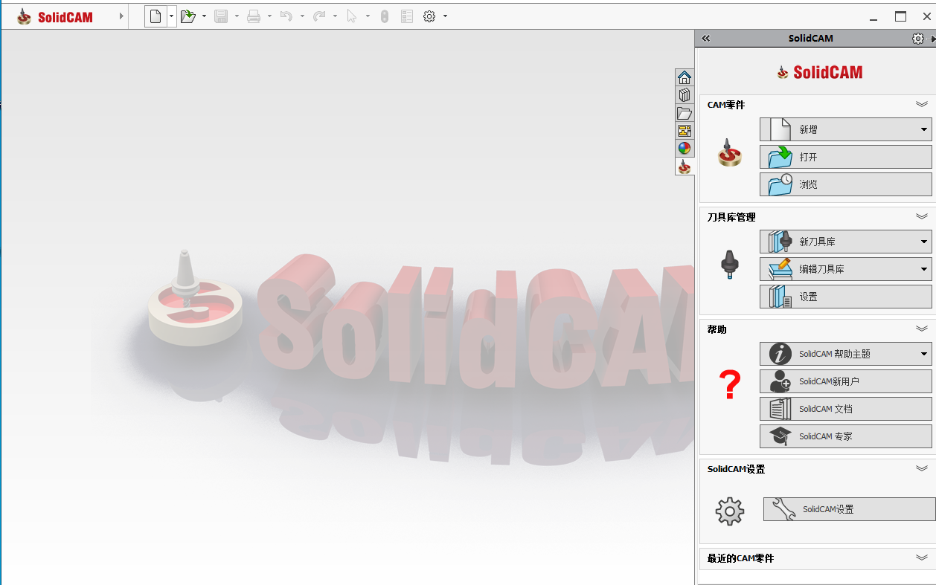The image size is (936, 585).
Task: Click the CAM零件 heading text
Action: pos(726,105)
